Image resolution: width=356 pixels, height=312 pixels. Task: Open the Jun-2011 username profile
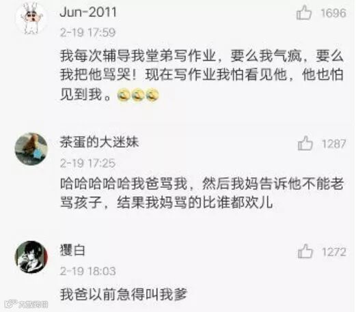pos(88,12)
